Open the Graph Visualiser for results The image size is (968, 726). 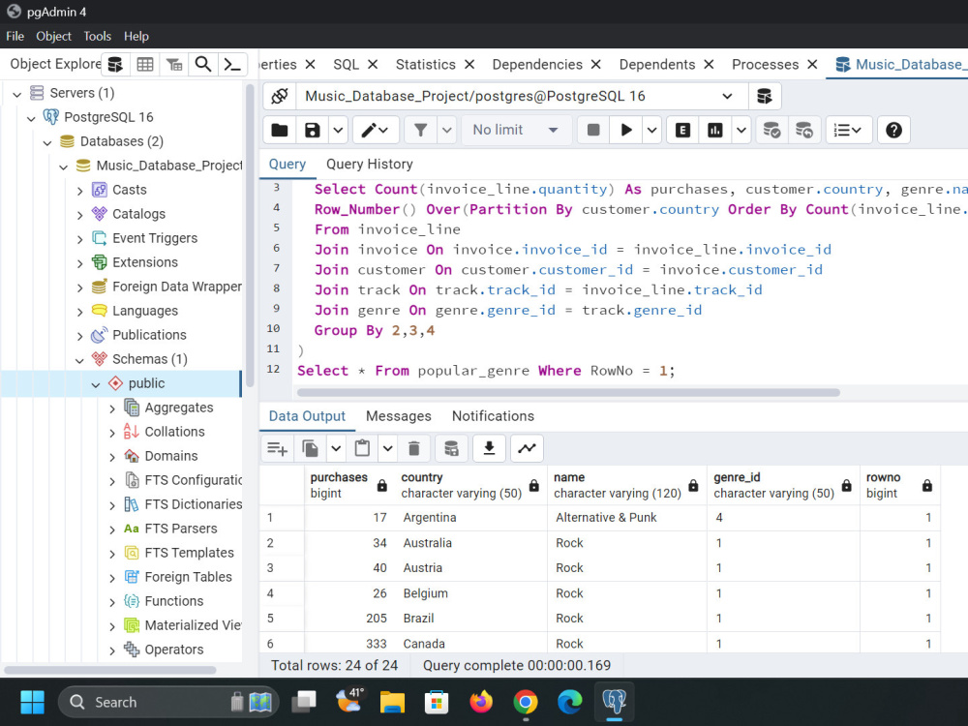point(526,447)
